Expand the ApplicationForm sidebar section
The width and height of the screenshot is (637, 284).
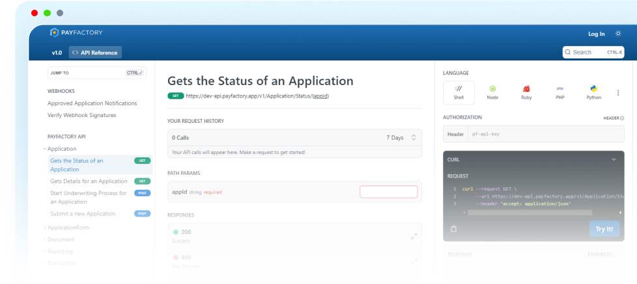point(68,227)
